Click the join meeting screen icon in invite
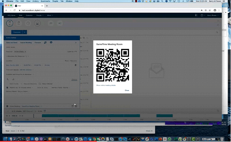Image resolution: width=231 pixels, height=142 pixels. tap(73, 106)
